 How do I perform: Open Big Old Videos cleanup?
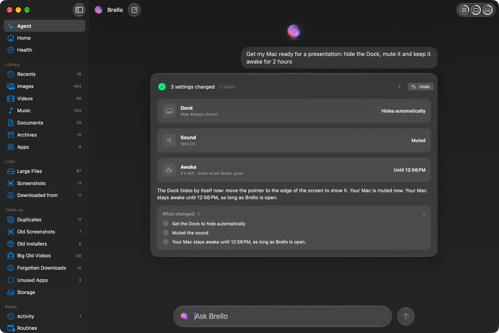click(x=44, y=256)
